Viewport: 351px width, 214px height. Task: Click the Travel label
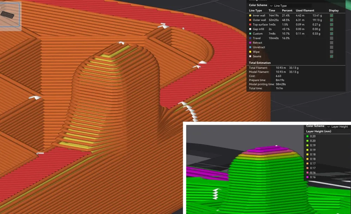coord(257,38)
